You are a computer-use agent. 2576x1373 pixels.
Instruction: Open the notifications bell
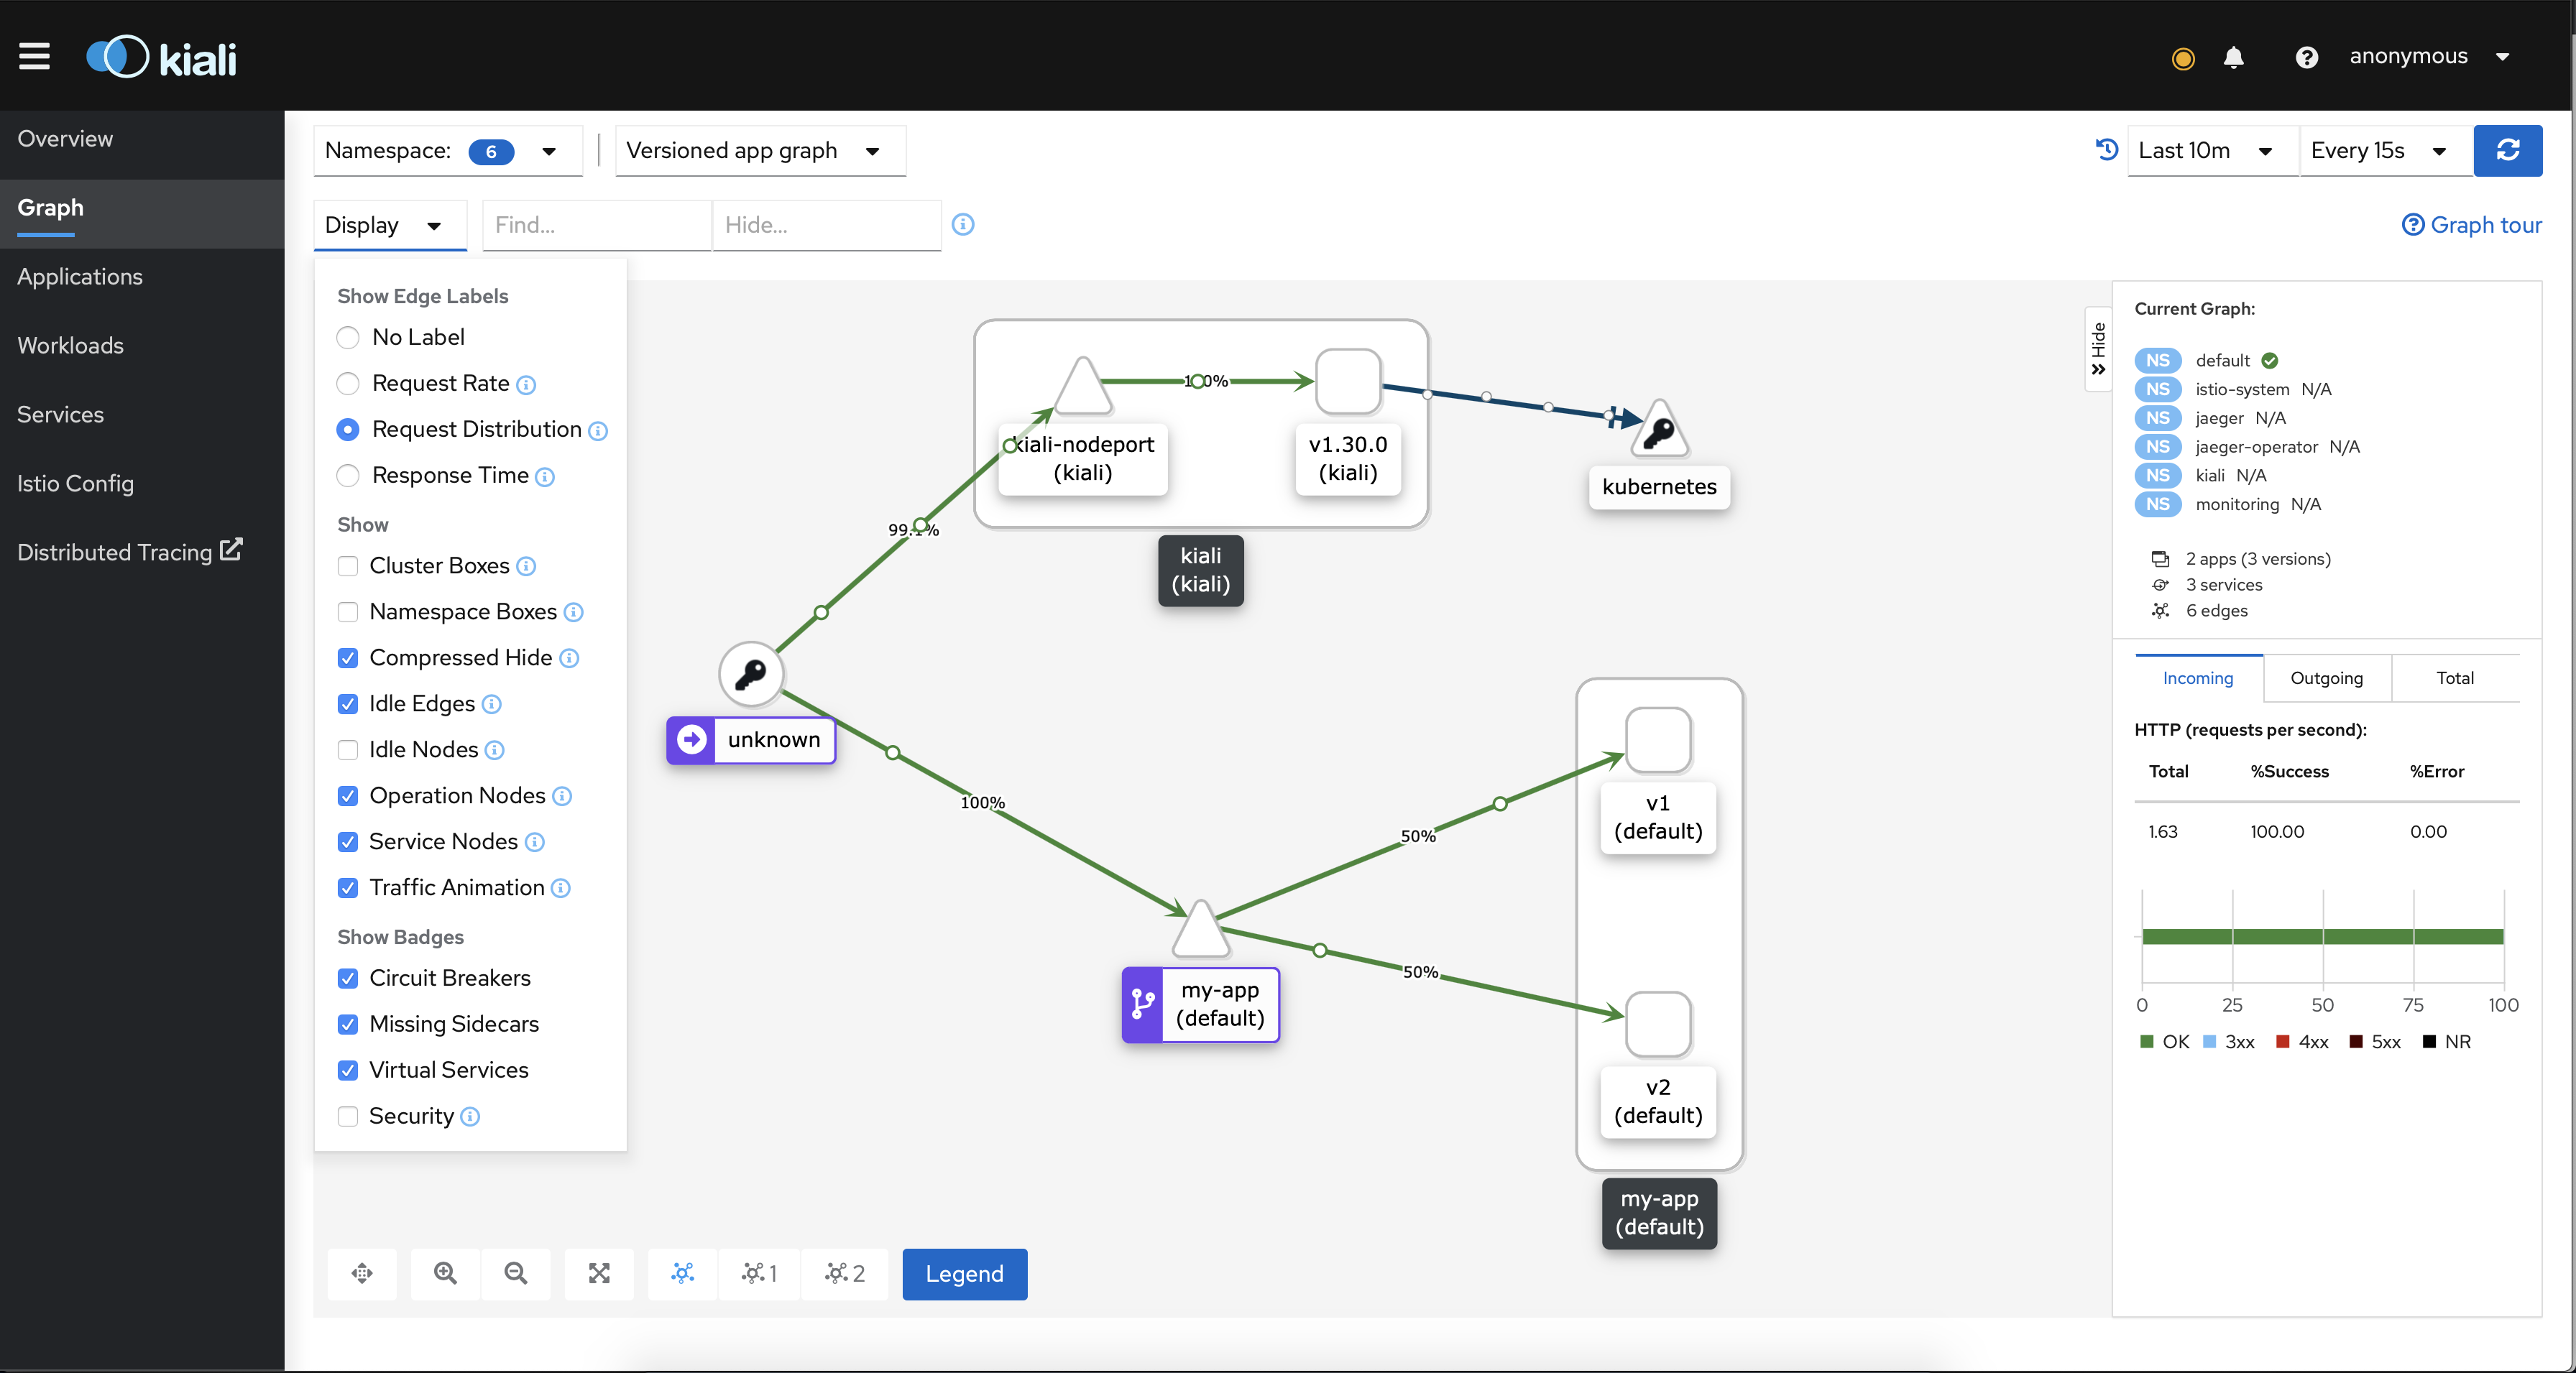tap(2233, 57)
